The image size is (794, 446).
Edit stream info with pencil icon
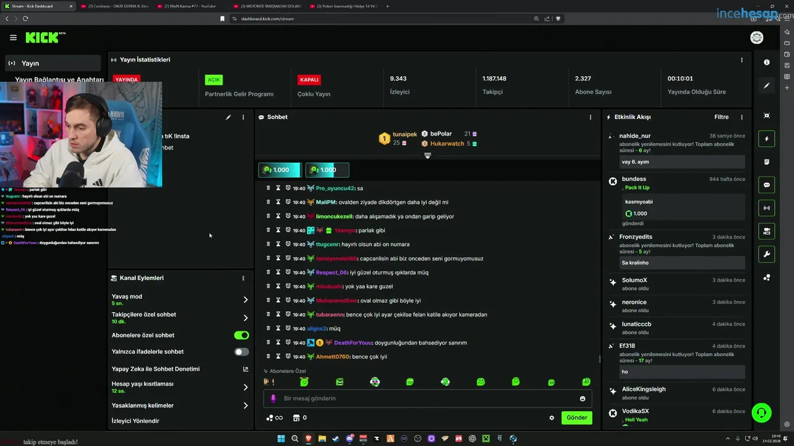pos(228,117)
